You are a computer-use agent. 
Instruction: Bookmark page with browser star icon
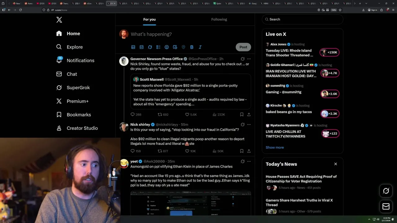click(x=340, y=10)
